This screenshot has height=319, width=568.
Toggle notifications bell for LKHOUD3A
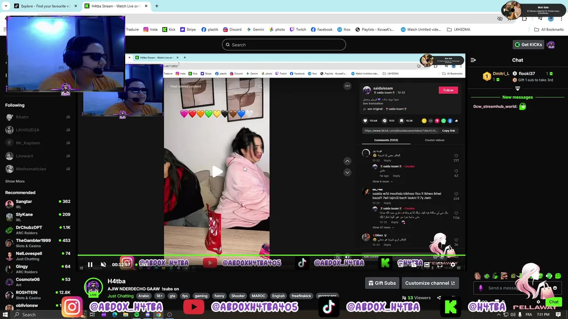pos(68,130)
